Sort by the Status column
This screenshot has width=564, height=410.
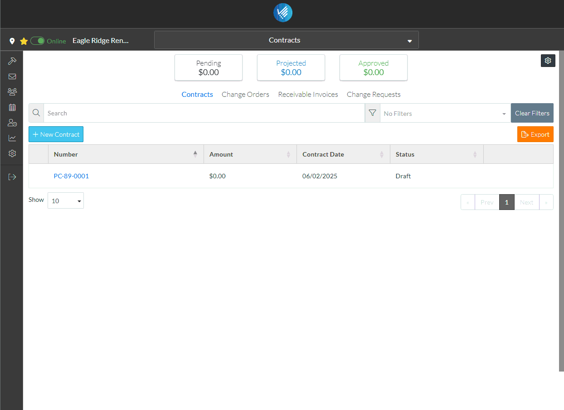(x=437, y=154)
